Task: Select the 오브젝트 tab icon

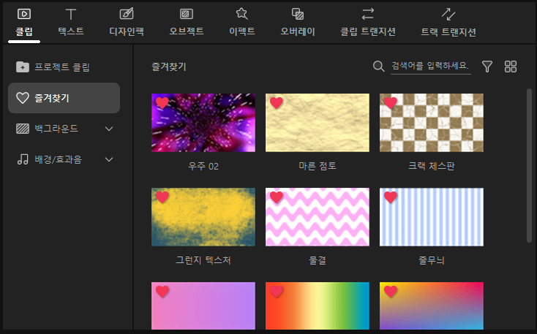Action: pyautogui.click(x=187, y=14)
